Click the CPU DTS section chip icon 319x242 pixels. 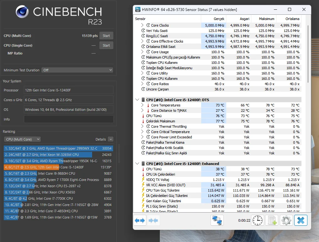tap(143, 100)
